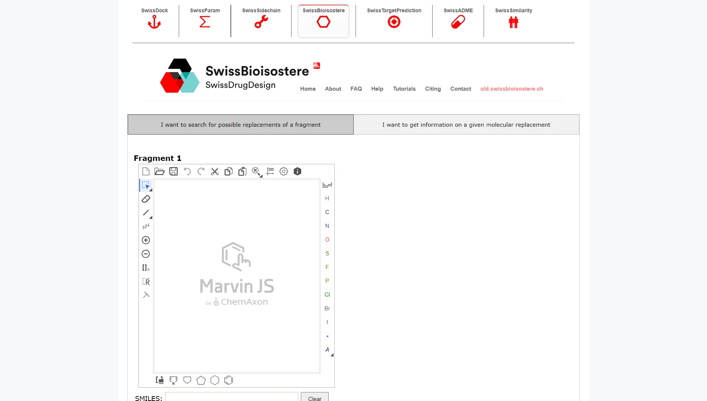Viewport: 707px width, 401px height.
Task: Click inside the SMILES input field
Action: pos(231,398)
